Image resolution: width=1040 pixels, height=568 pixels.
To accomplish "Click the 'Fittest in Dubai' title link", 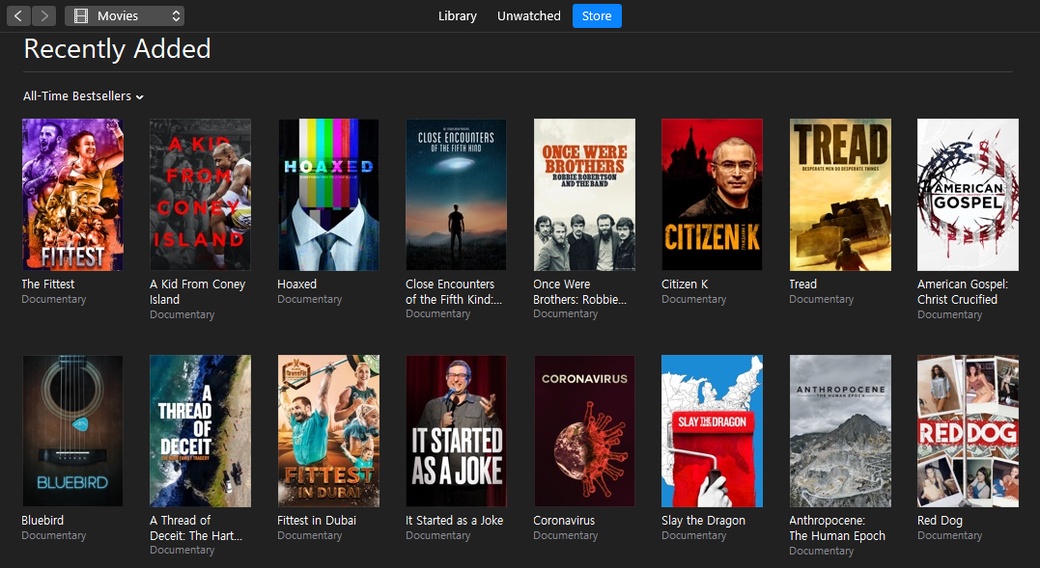I will (317, 521).
